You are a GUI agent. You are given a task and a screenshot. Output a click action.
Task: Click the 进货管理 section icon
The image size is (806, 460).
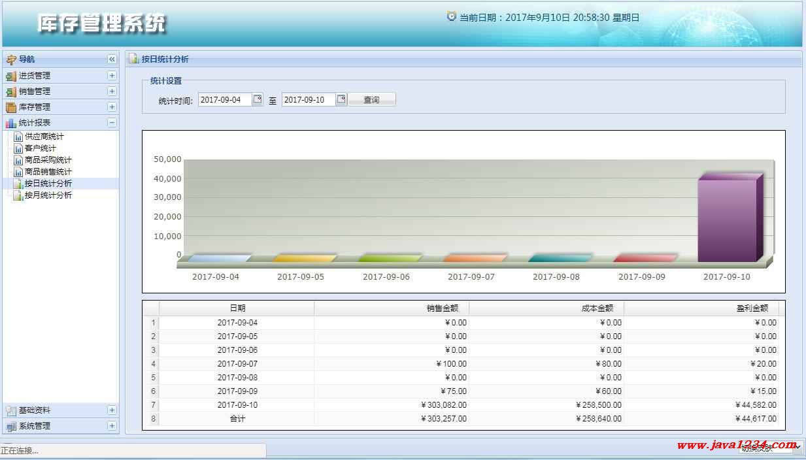pyautogui.click(x=10, y=76)
